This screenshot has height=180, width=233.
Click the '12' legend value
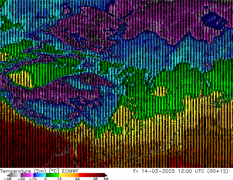(60, 179)
